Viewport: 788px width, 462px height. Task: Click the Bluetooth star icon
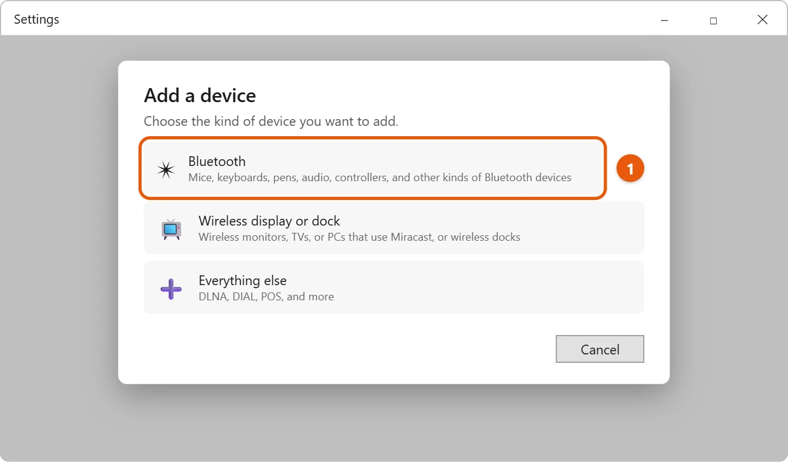coord(166,170)
